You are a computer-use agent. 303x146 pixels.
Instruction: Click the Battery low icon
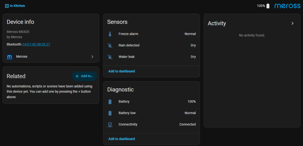(x=110, y=113)
